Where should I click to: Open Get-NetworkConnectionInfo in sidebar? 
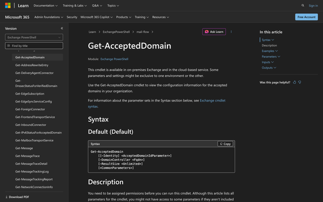click(34, 187)
